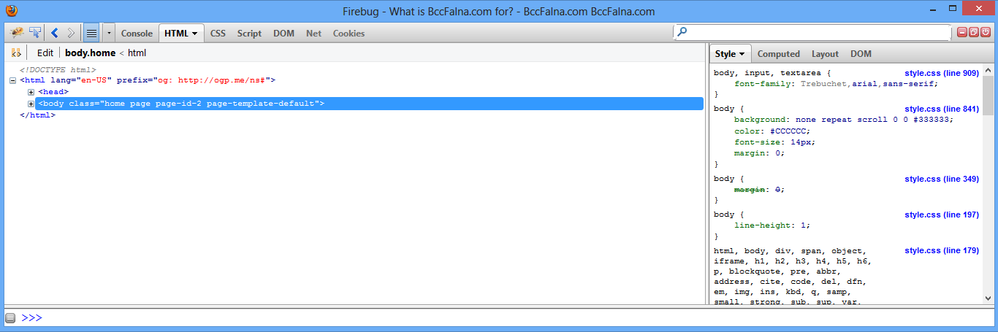The width and height of the screenshot is (998, 332).
Task: Click the search magnifier icon
Action: 682,33
